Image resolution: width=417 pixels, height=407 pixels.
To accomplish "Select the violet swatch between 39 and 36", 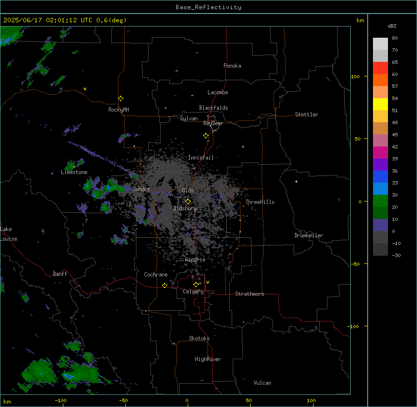I will (x=380, y=164).
